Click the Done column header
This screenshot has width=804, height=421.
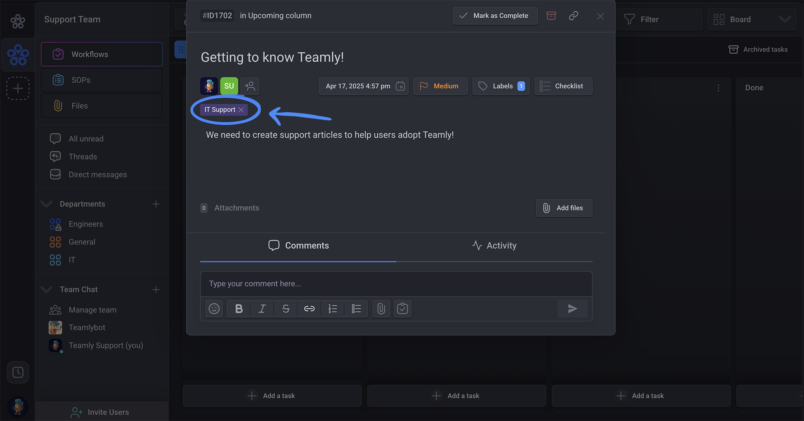[x=754, y=88]
